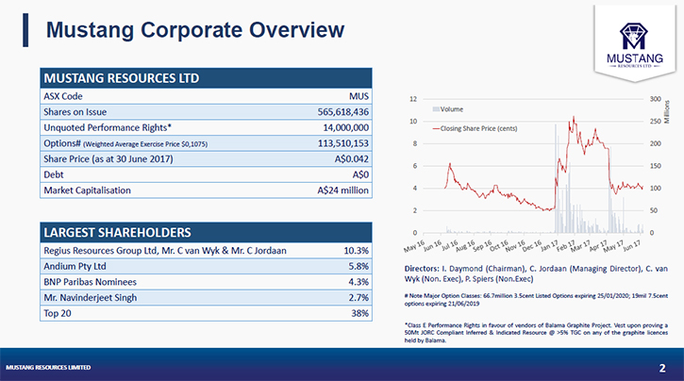Select the 'Debt' row label

[54, 174]
